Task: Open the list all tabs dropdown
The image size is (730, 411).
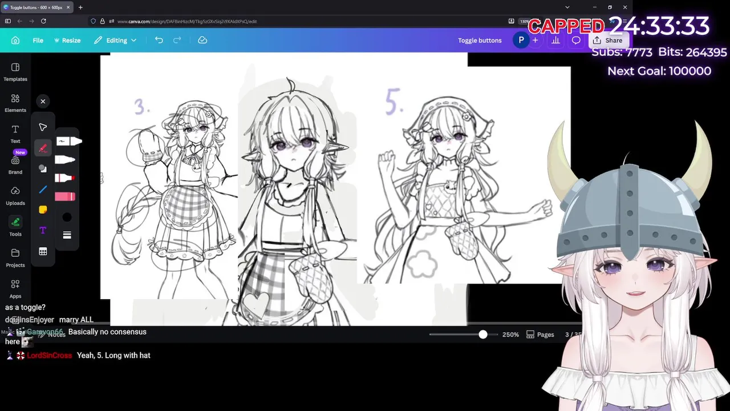Action: pyautogui.click(x=567, y=7)
